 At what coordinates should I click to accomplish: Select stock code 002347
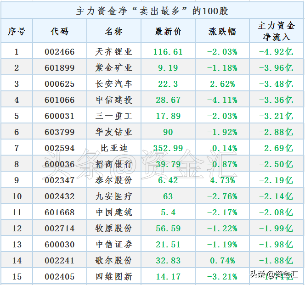(x=60, y=180)
